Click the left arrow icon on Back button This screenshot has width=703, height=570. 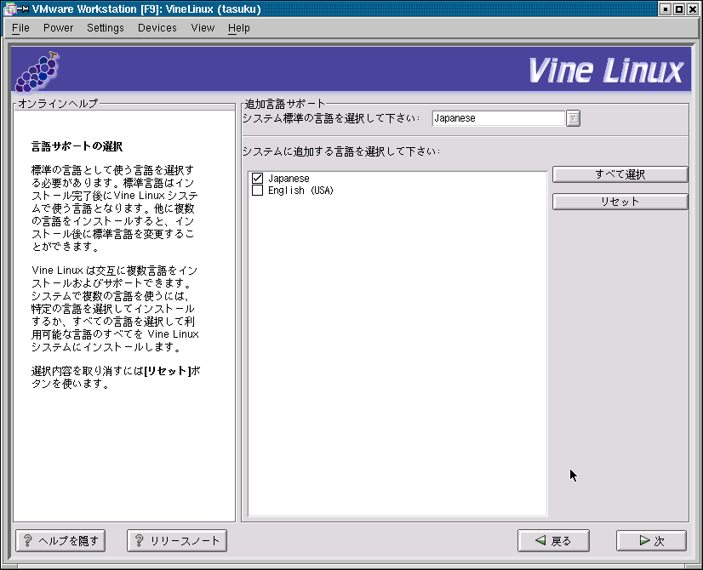click(540, 540)
